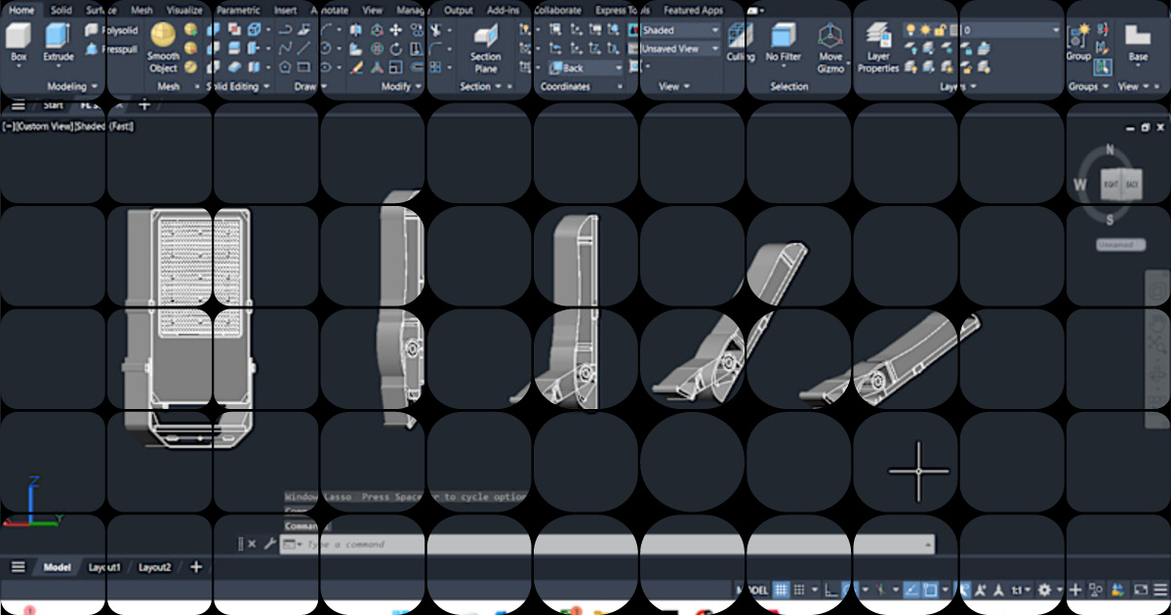Toggle the Culling selection option

click(x=740, y=44)
